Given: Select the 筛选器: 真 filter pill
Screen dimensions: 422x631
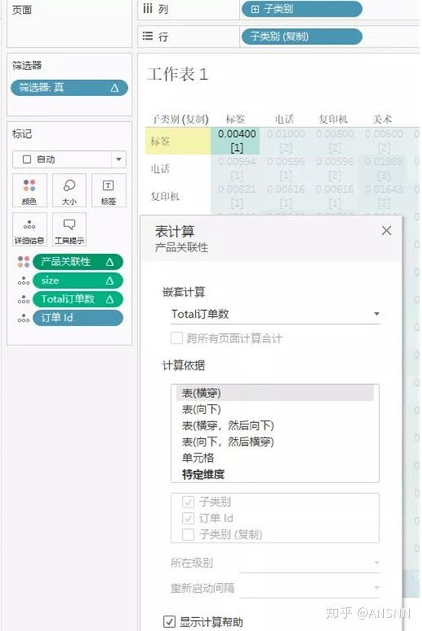Looking at the screenshot, I should 69,88.
